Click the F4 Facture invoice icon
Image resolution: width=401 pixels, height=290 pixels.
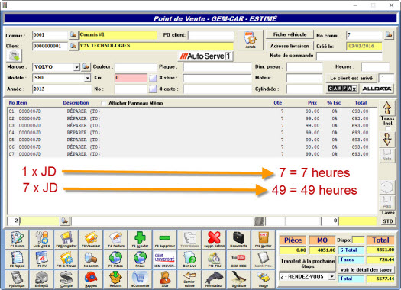pyautogui.click(x=115, y=240)
